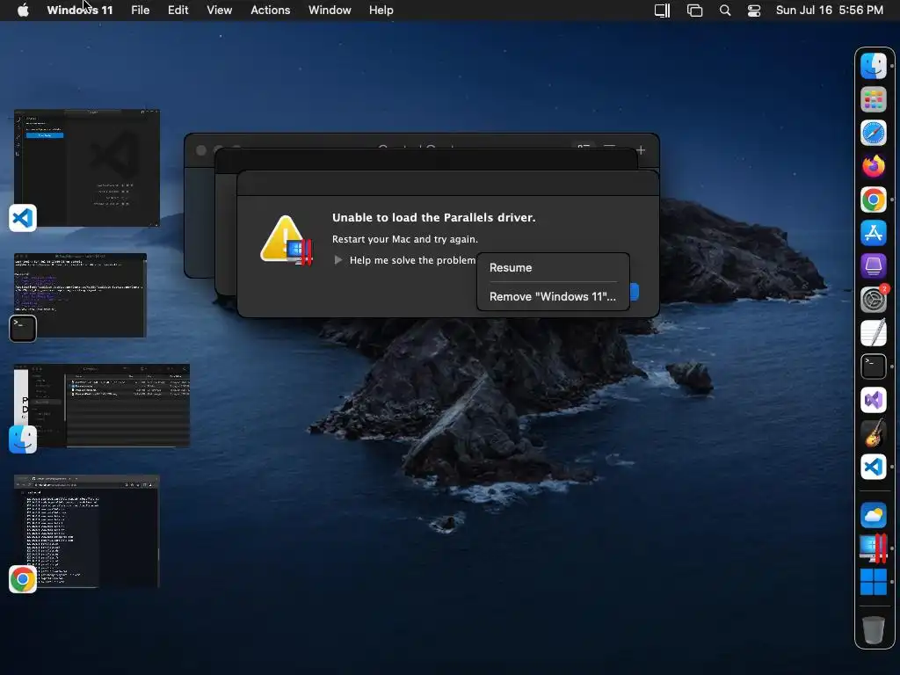Click the Parallels warning icon in the dialog
Viewport: 900px width, 675px height.
pyautogui.click(x=286, y=241)
